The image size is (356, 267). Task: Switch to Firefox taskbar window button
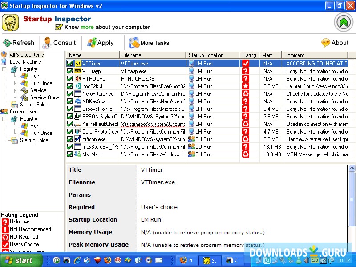tap(186, 260)
